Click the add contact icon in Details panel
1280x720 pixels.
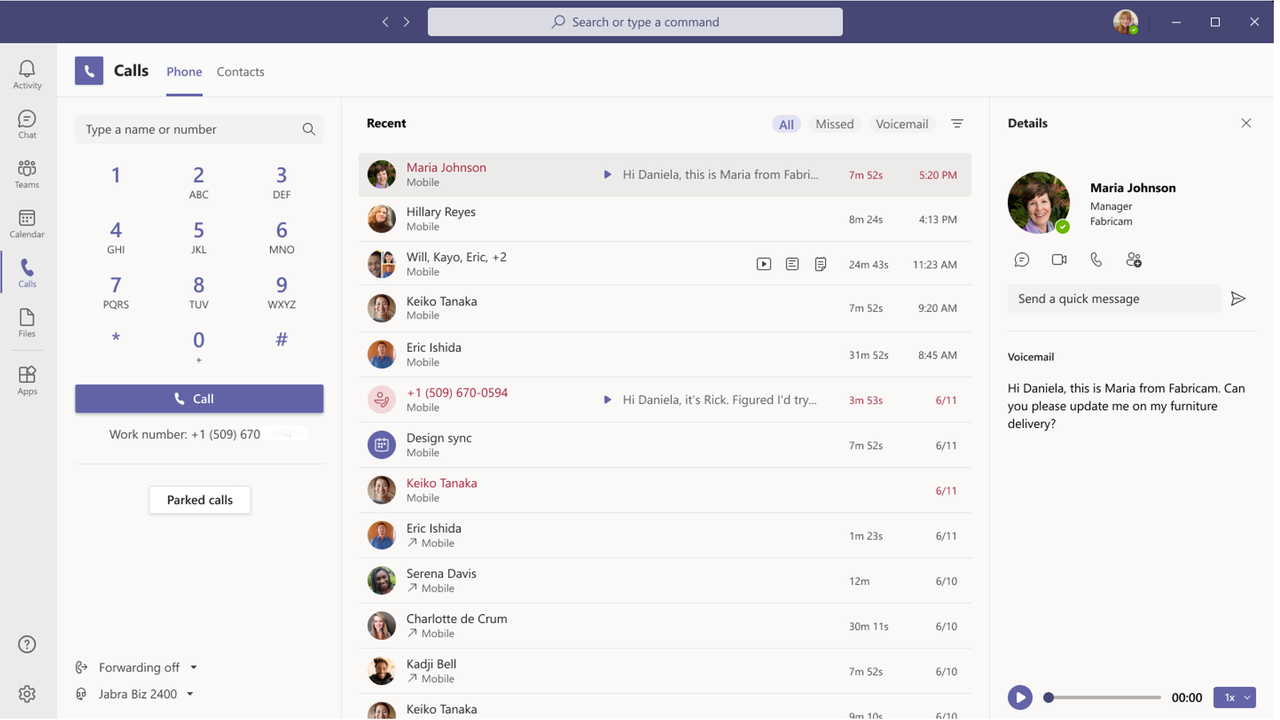coord(1134,259)
